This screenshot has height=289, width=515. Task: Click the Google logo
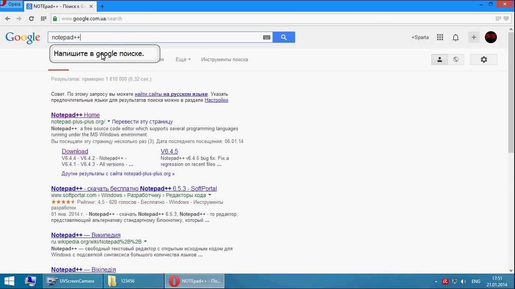(23, 38)
